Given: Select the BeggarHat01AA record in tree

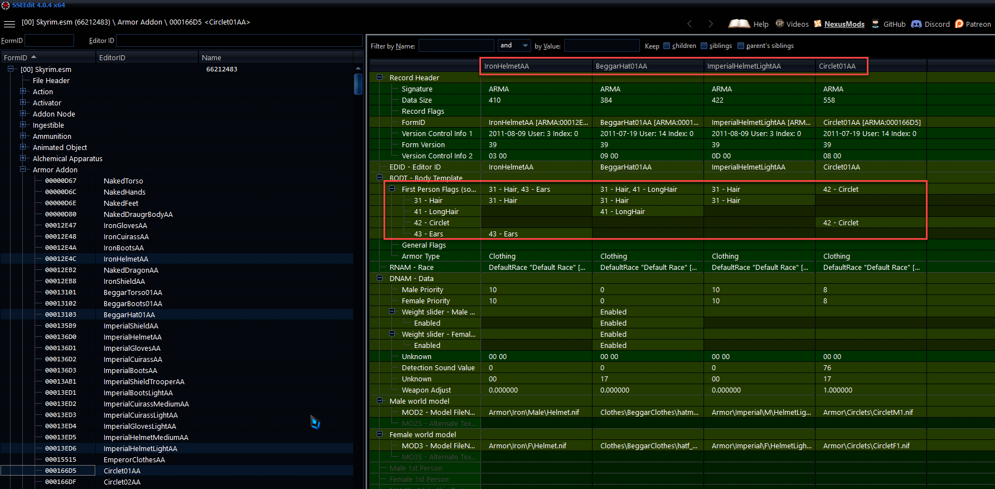Looking at the screenshot, I should 177,314.
